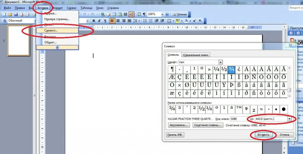Choose Номера страниц... menu item
Viewport: 303px width, 154px height.
[57, 19]
